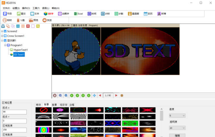This screenshot has height=137, width=215.
Task: Click the first blue screen icon above tree
Action: click(x=3, y=26)
